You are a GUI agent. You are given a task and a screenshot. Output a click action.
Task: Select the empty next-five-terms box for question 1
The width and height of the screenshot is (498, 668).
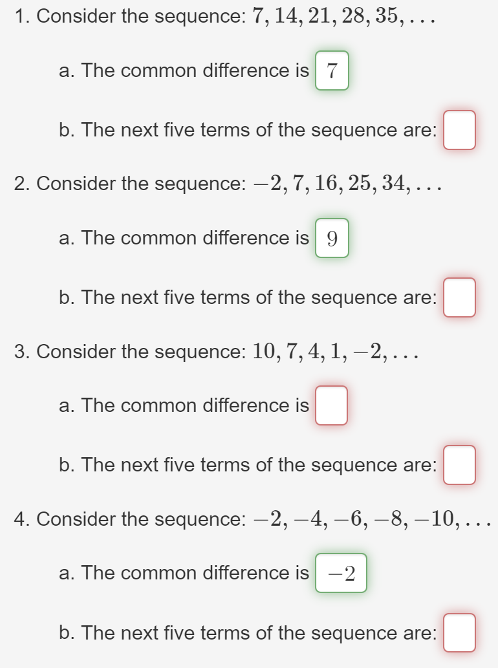(x=459, y=130)
